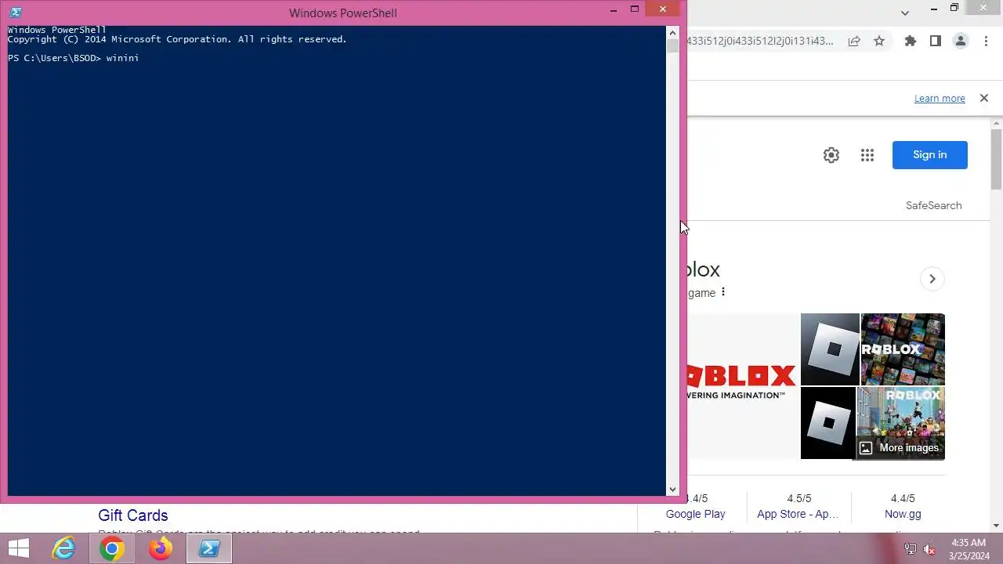This screenshot has width=1003, height=564.
Task: Open Learn more link in Chrome infobar
Action: click(x=940, y=98)
